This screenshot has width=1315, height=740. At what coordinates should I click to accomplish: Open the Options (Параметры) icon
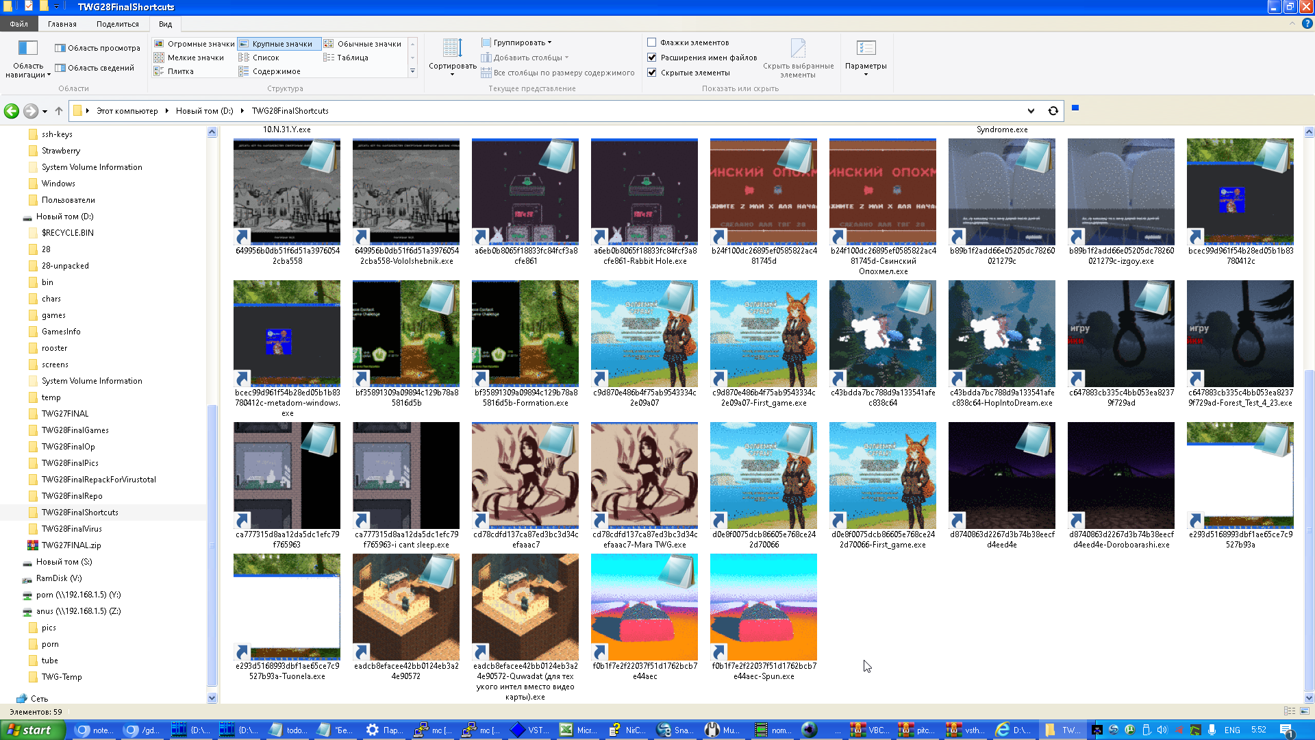[866, 49]
